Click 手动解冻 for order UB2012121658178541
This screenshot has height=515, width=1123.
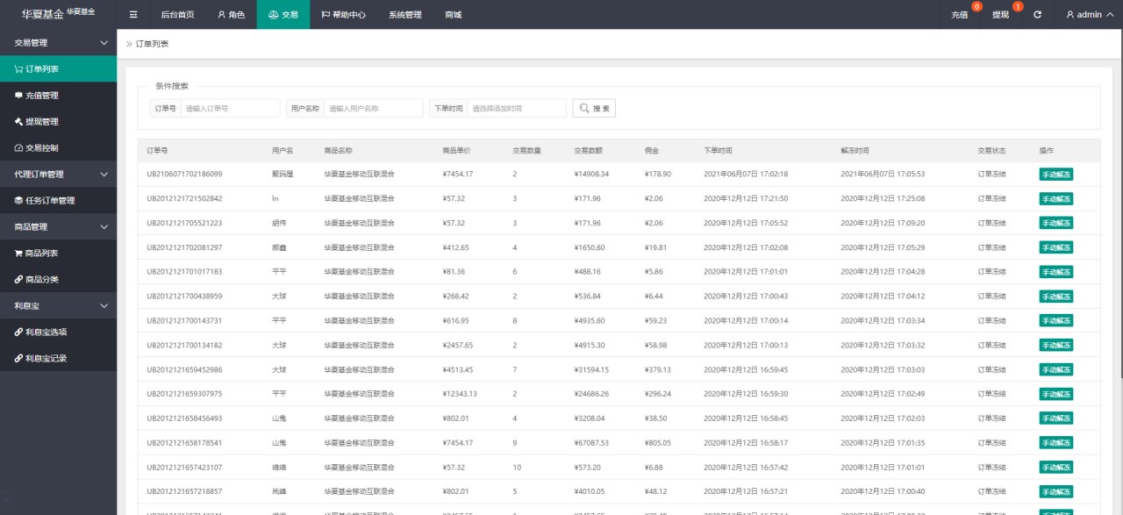point(1056,442)
